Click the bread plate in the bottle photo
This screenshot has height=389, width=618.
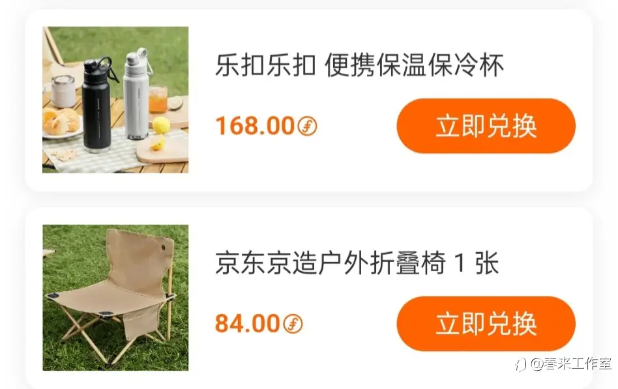tap(62, 124)
